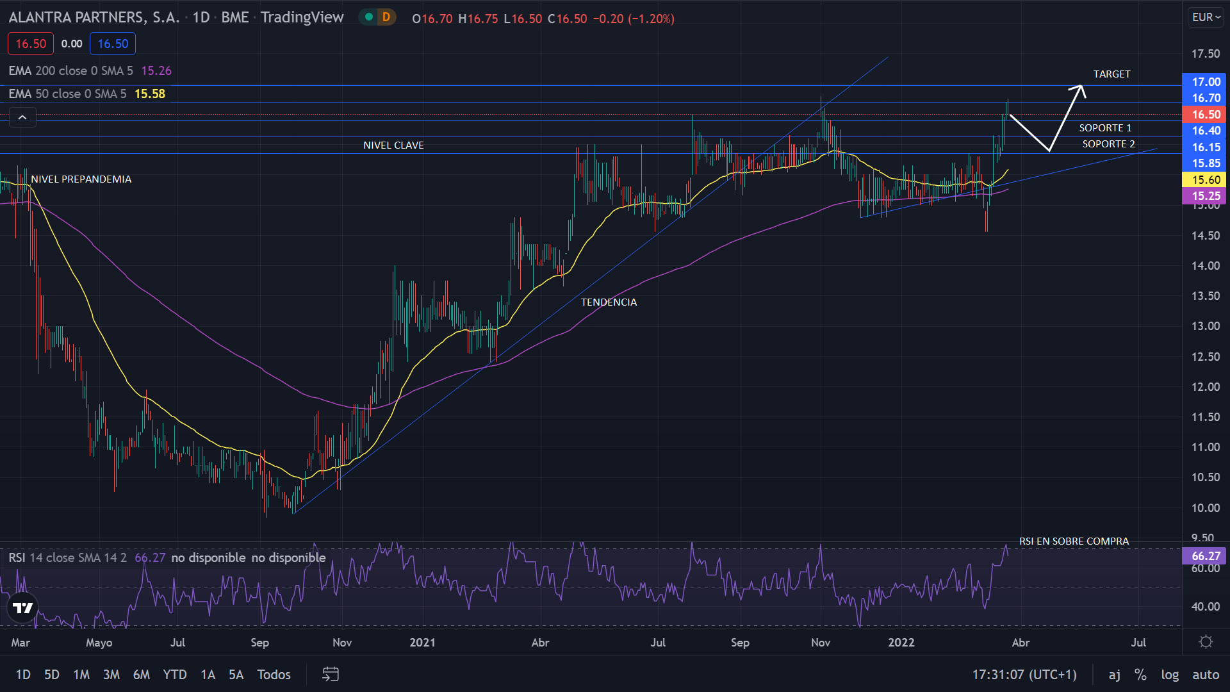
Task: Open the go-to-date calendar icon
Action: tap(331, 674)
